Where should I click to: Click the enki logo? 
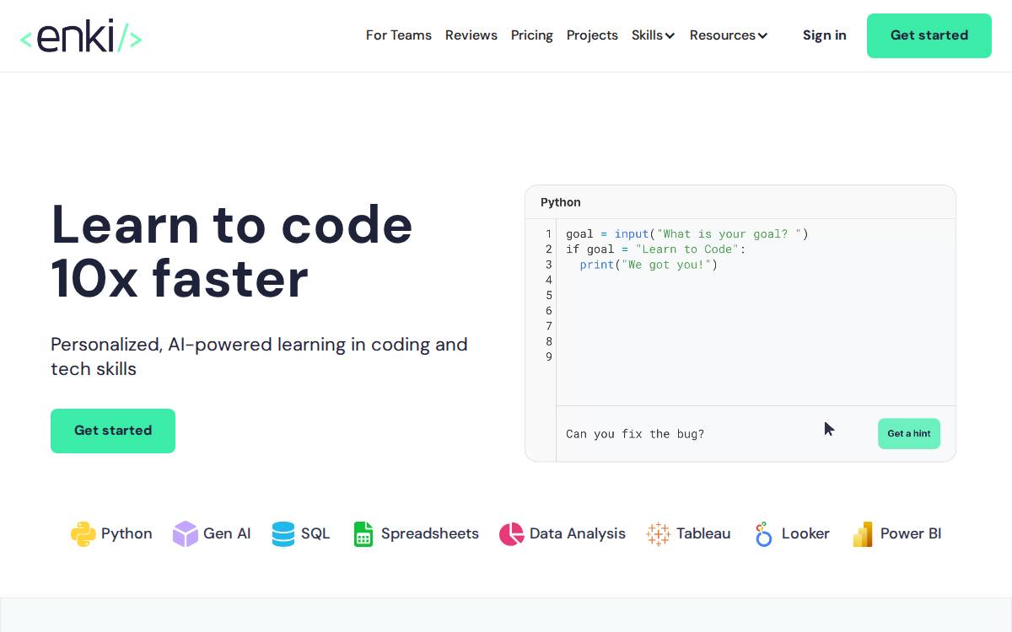tap(81, 36)
